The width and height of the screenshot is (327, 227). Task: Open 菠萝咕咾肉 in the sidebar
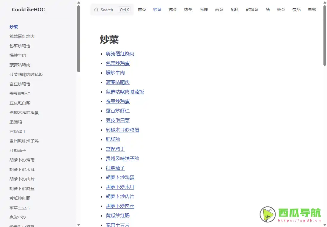click(x=20, y=65)
